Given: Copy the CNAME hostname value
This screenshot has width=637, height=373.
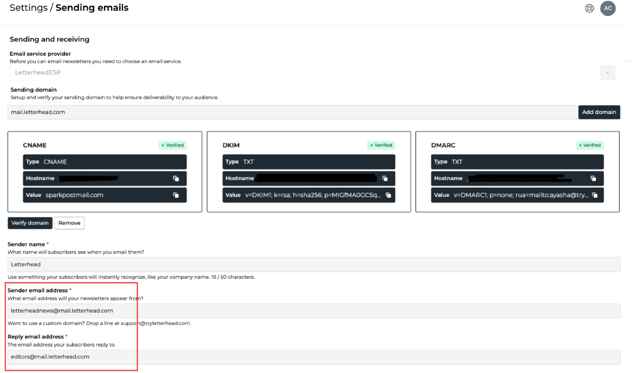Looking at the screenshot, I should [176, 178].
